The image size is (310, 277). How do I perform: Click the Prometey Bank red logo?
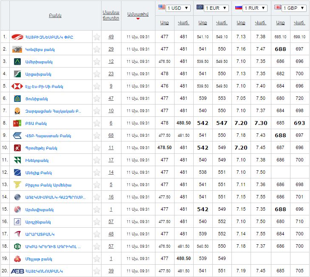point(17,148)
